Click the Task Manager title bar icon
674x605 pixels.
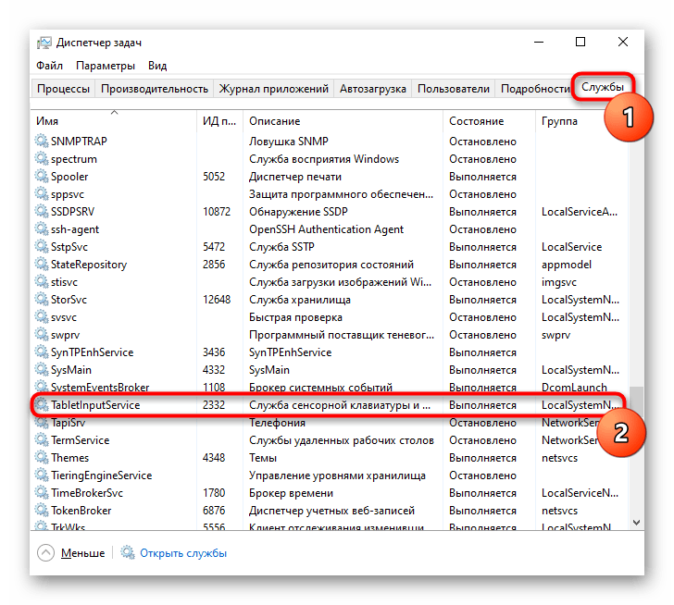click(44, 43)
